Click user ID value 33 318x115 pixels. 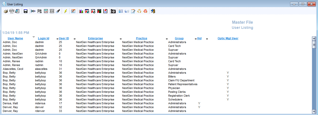[x=60, y=111]
